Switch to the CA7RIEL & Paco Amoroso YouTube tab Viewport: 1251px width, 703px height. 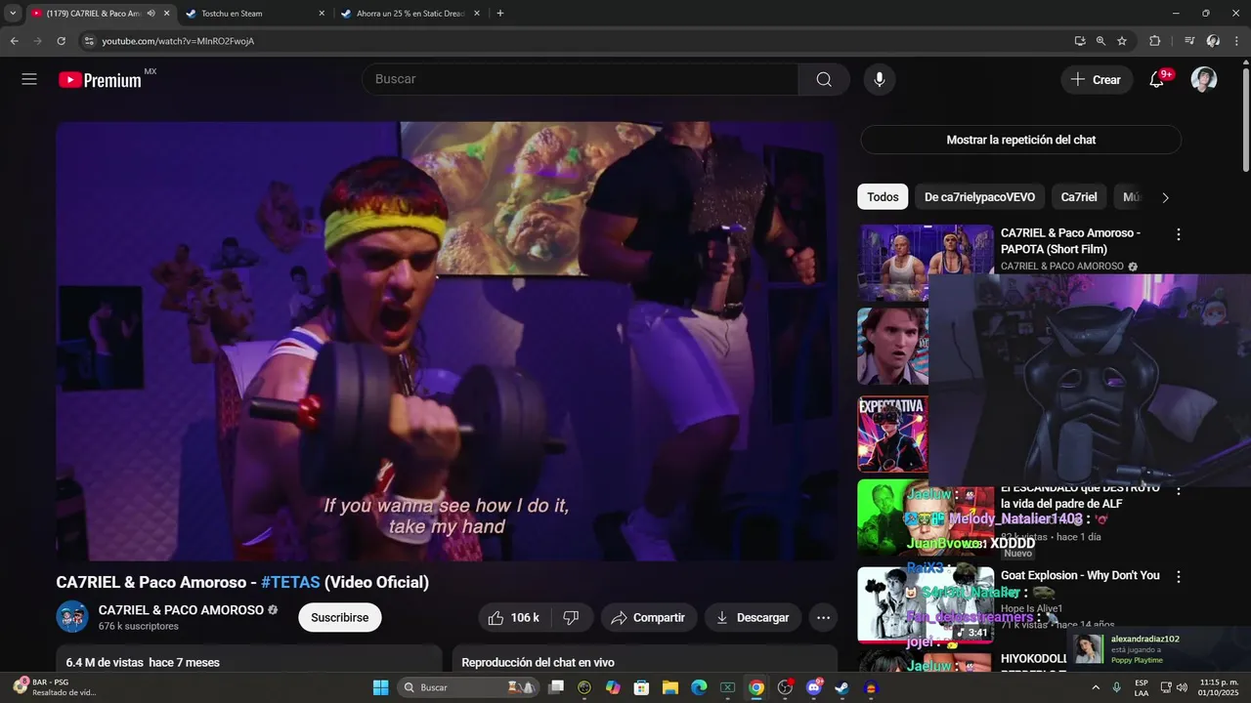tap(100, 14)
